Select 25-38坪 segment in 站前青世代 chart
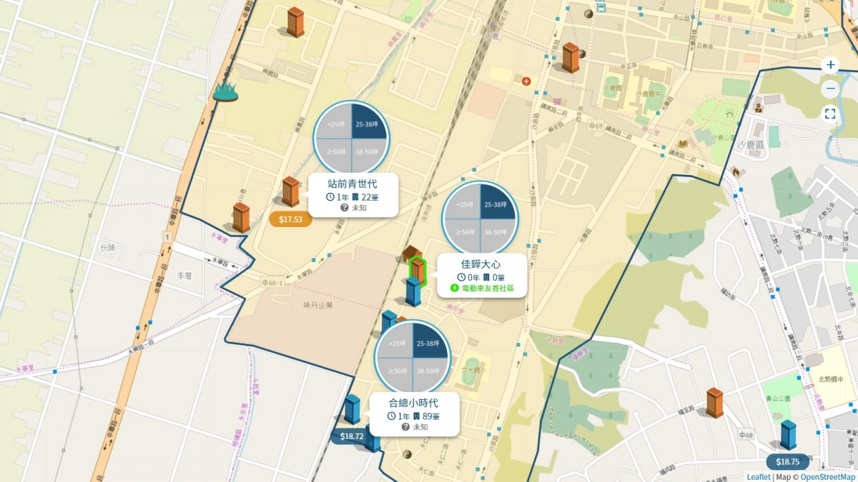The image size is (858, 482). (368, 121)
